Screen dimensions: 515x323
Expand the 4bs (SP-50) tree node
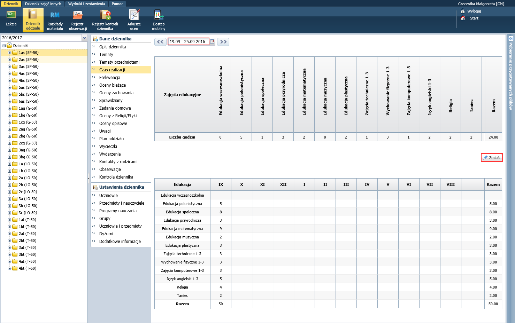10,80
